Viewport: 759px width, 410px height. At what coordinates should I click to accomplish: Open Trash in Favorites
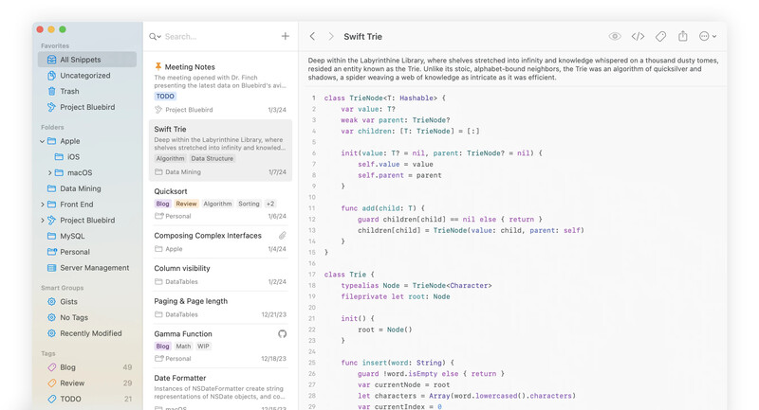69,92
